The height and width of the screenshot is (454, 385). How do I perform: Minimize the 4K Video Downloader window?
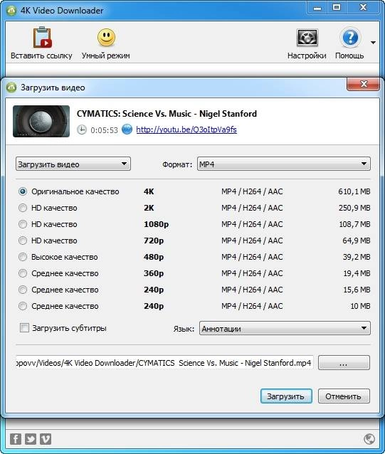317,8
